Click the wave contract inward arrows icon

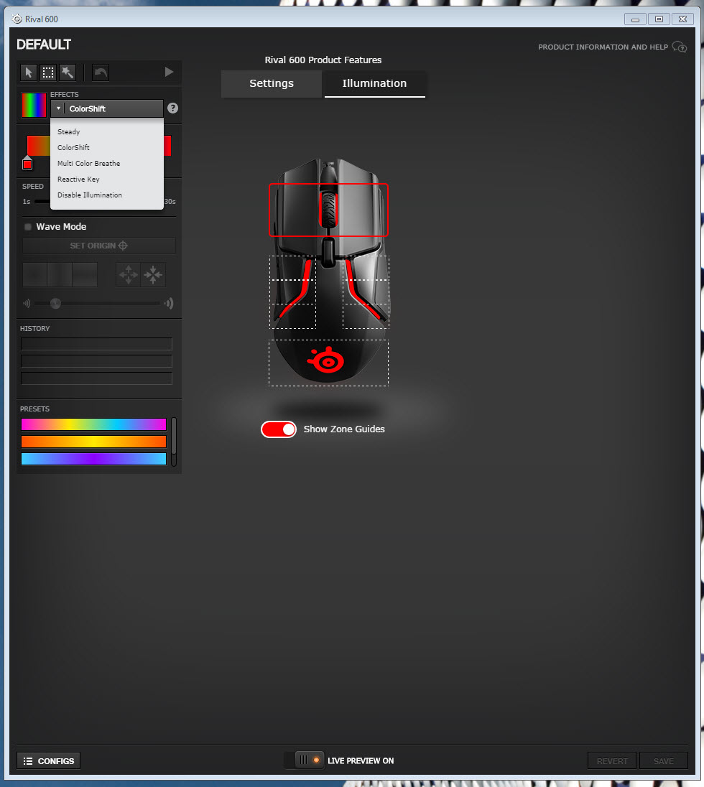click(x=152, y=274)
